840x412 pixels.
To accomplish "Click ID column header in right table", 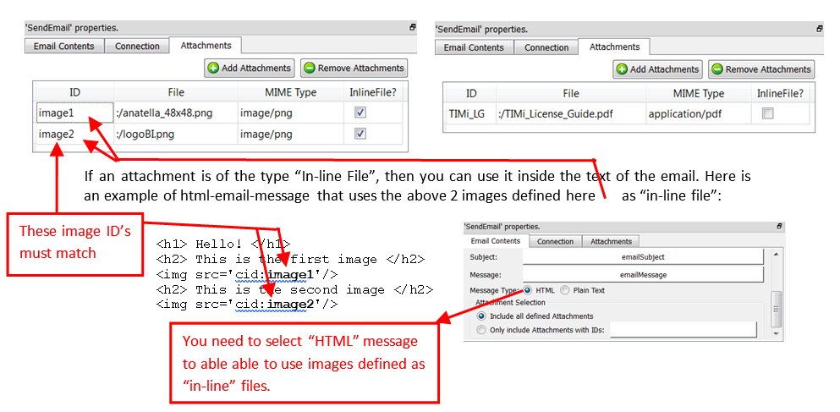I will pos(470,93).
